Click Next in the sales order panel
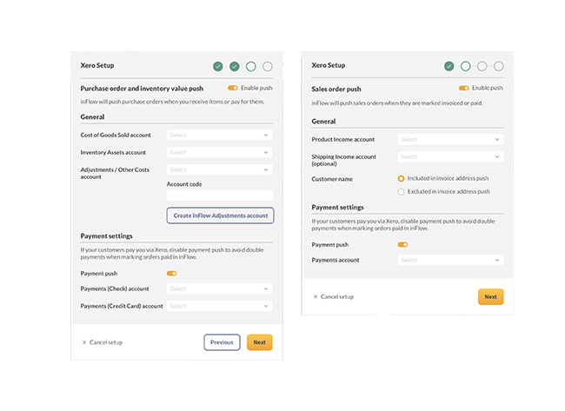The height and width of the screenshot is (411, 565). tap(491, 297)
